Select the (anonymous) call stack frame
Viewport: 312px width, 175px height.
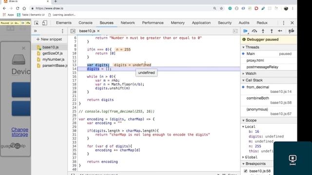pos(269,111)
